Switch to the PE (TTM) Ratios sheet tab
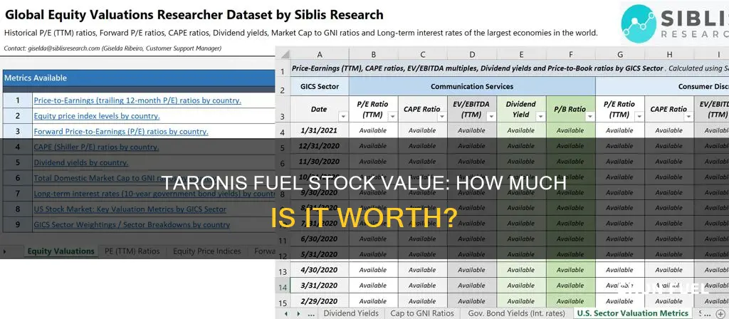 coord(132,251)
